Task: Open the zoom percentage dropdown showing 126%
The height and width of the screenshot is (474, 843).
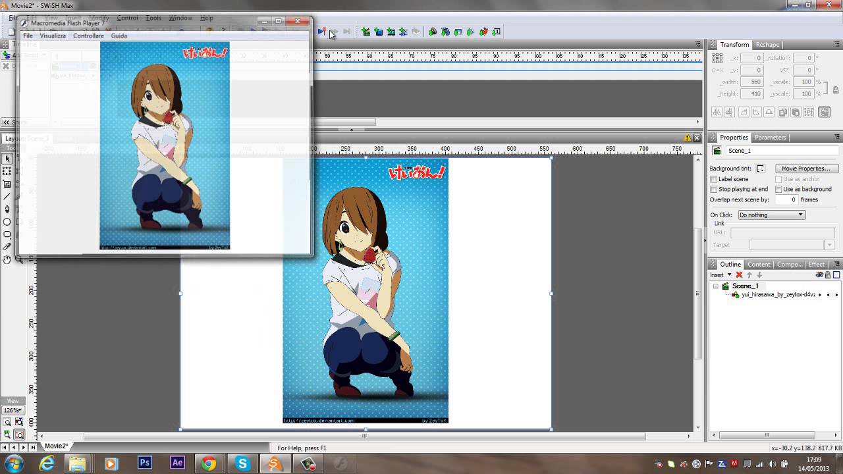Action: 13,410
